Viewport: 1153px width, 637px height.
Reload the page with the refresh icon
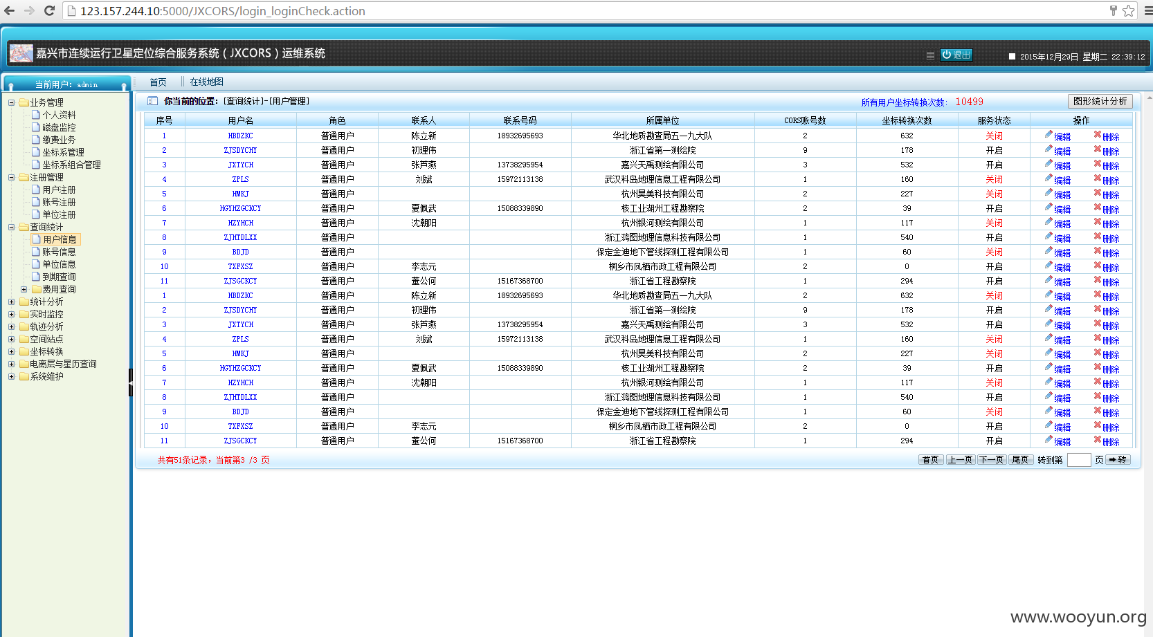pos(49,11)
